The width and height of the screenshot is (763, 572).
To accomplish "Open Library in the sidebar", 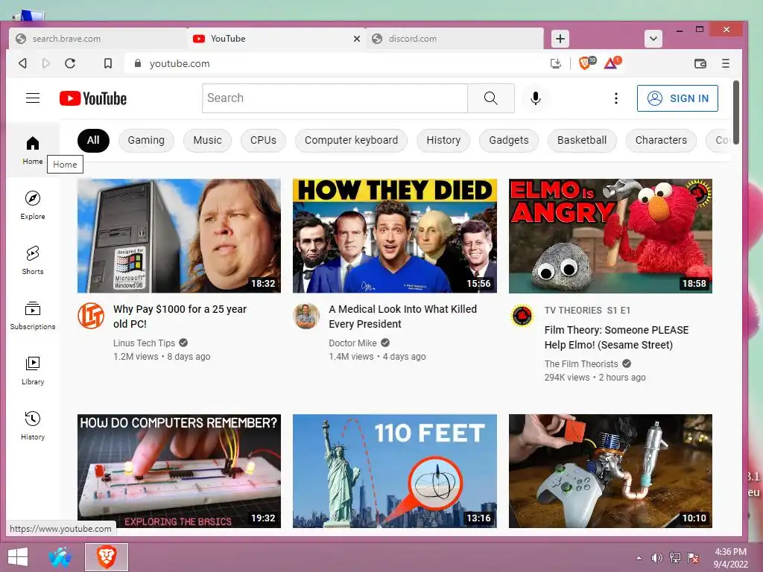I will 33,371.
